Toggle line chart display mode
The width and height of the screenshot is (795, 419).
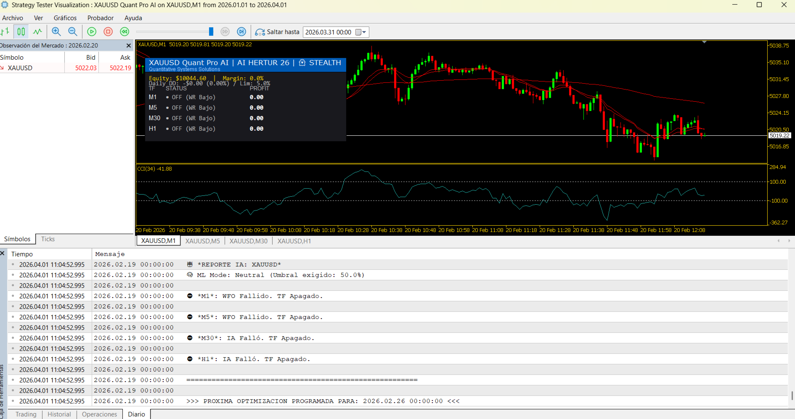37,32
